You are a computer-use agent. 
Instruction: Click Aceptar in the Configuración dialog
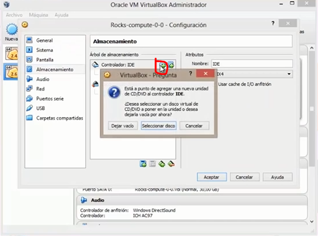coord(212,177)
